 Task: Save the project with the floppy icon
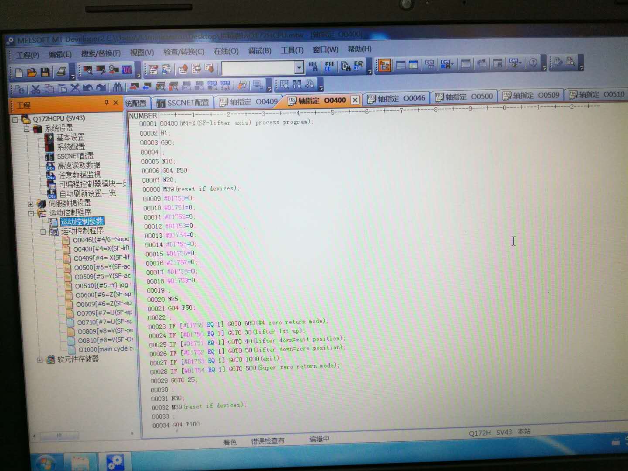45,72
